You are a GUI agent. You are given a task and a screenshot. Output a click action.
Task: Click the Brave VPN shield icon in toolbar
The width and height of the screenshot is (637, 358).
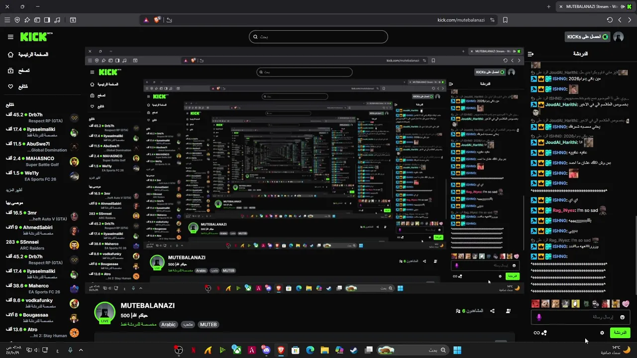click(x=17, y=20)
